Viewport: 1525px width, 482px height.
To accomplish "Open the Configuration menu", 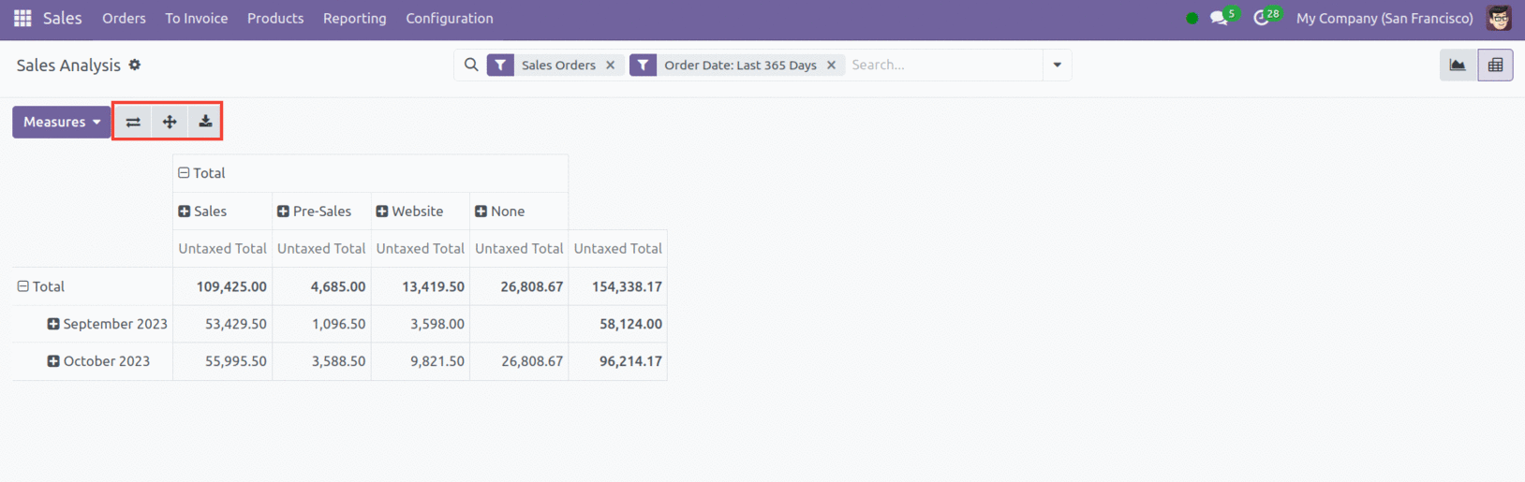I will (x=449, y=19).
